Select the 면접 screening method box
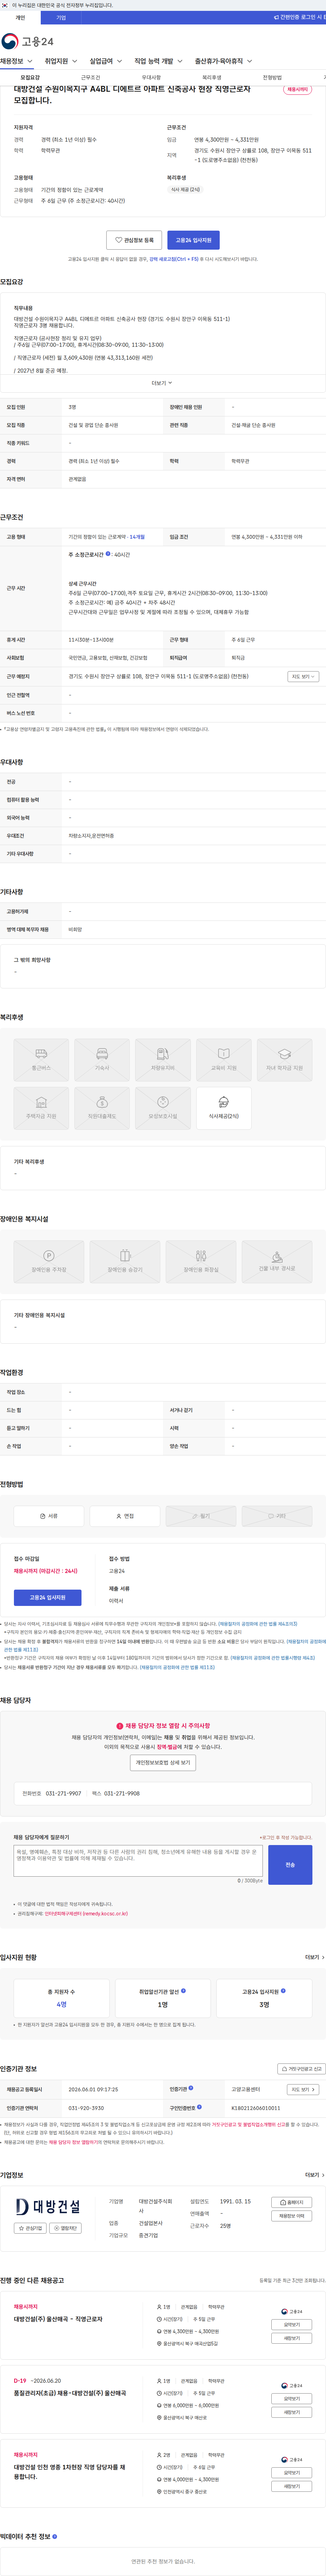 [125, 1516]
